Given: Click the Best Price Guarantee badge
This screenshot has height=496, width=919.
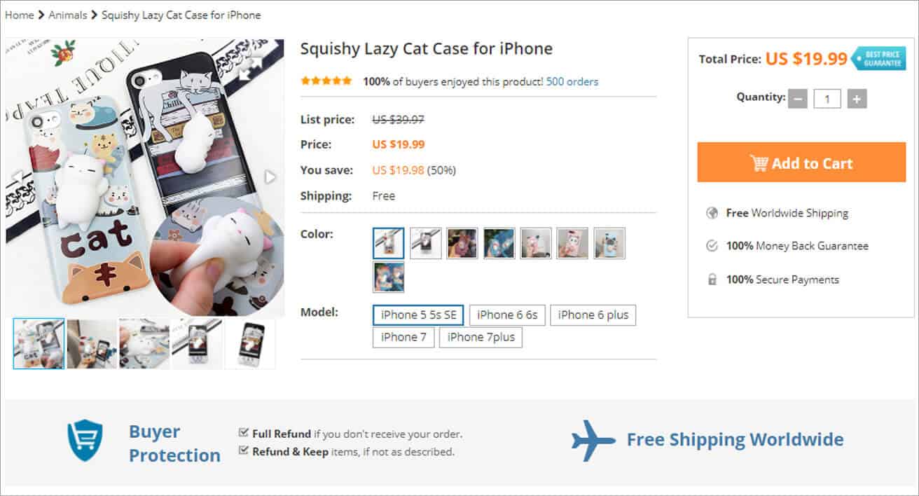Looking at the screenshot, I should point(880,59).
